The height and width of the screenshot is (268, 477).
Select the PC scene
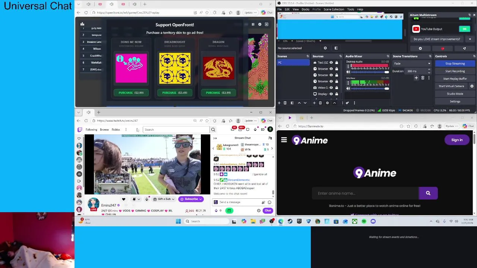[293, 63]
